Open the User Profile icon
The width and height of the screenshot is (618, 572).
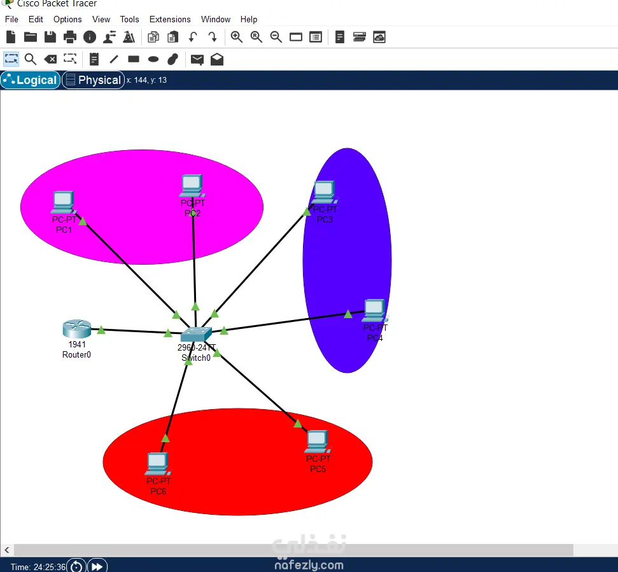109,37
